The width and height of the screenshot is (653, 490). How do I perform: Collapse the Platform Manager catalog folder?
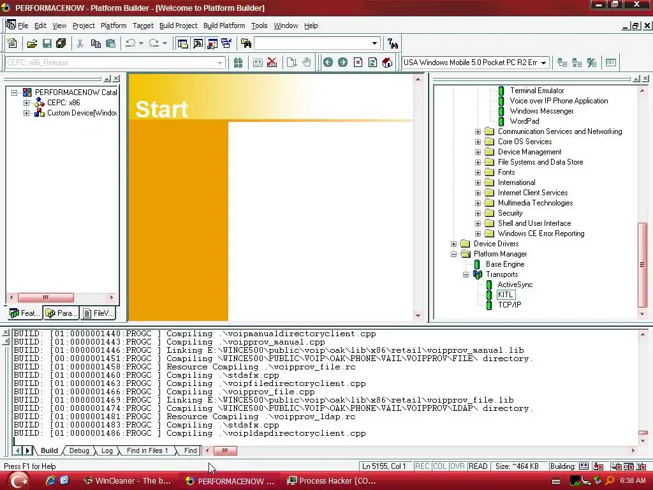coord(453,254)
